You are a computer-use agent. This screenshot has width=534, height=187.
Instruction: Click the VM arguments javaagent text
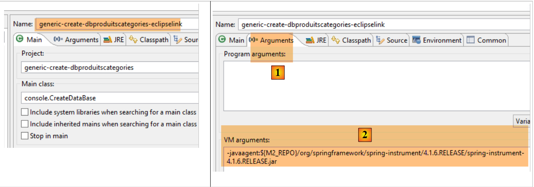tap(375, 157)
